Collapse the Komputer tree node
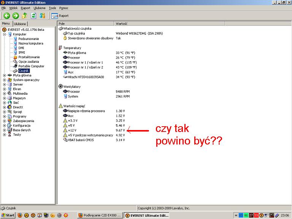This screenshot has width=292, height=219. click(5, 34)
